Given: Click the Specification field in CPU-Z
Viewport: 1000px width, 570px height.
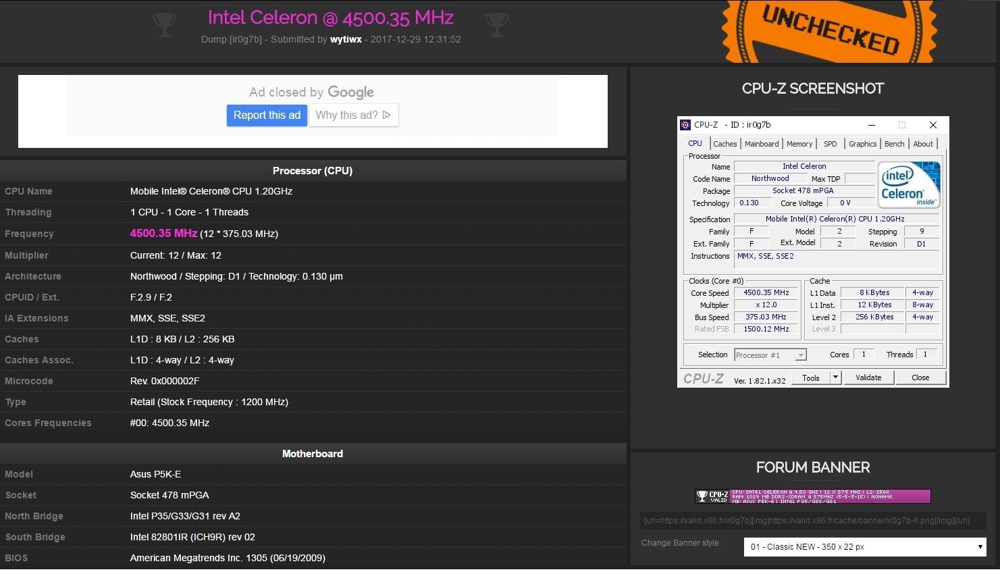Looking at the screenshot, I should pyautogui.click(x=837, y=219).
